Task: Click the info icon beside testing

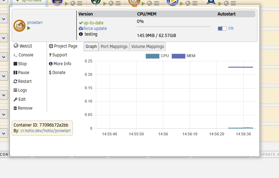Action: 81,34
